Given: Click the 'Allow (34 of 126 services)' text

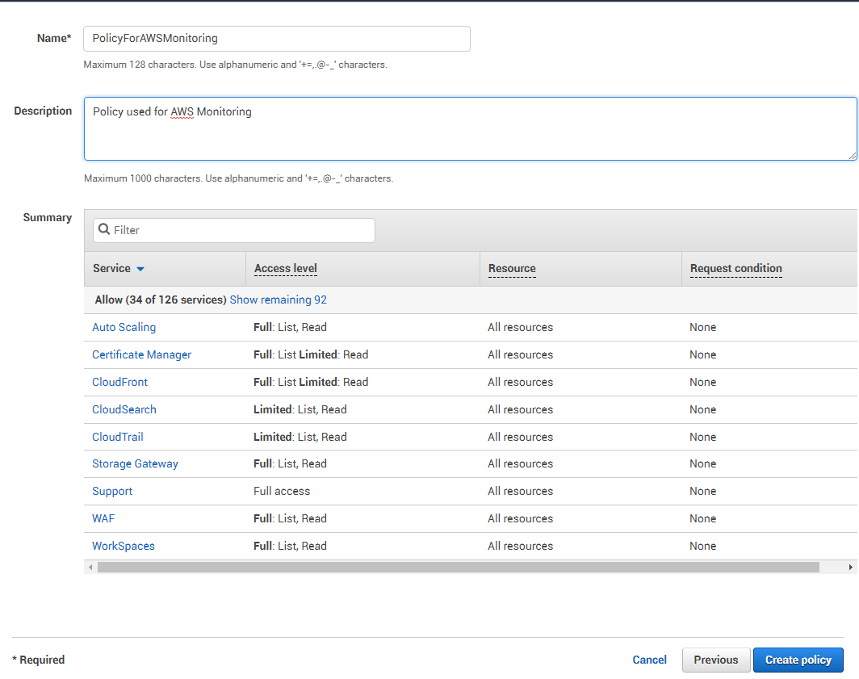Looking at the screenshot, I should 161,300.
